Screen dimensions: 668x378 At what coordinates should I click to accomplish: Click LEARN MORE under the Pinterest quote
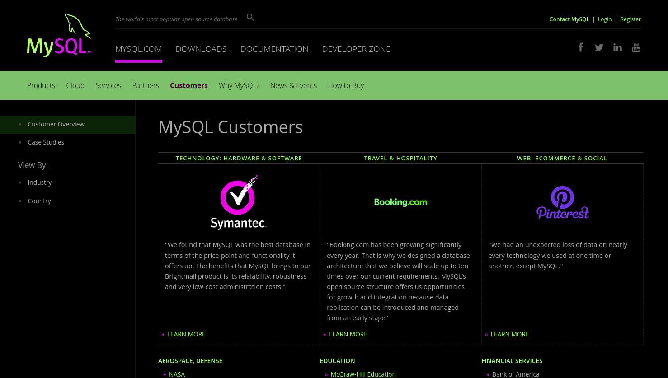coord(510,334)
